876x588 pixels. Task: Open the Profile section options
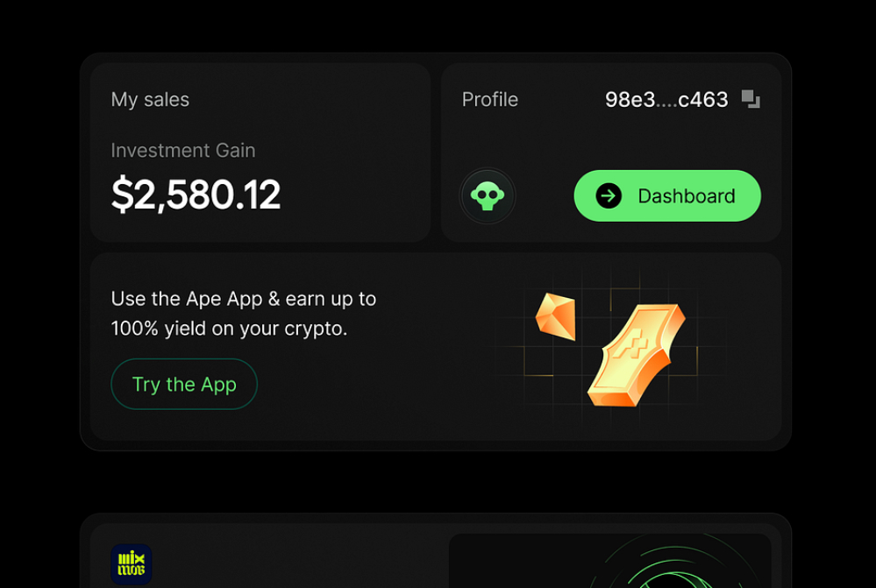coord(489,99)
